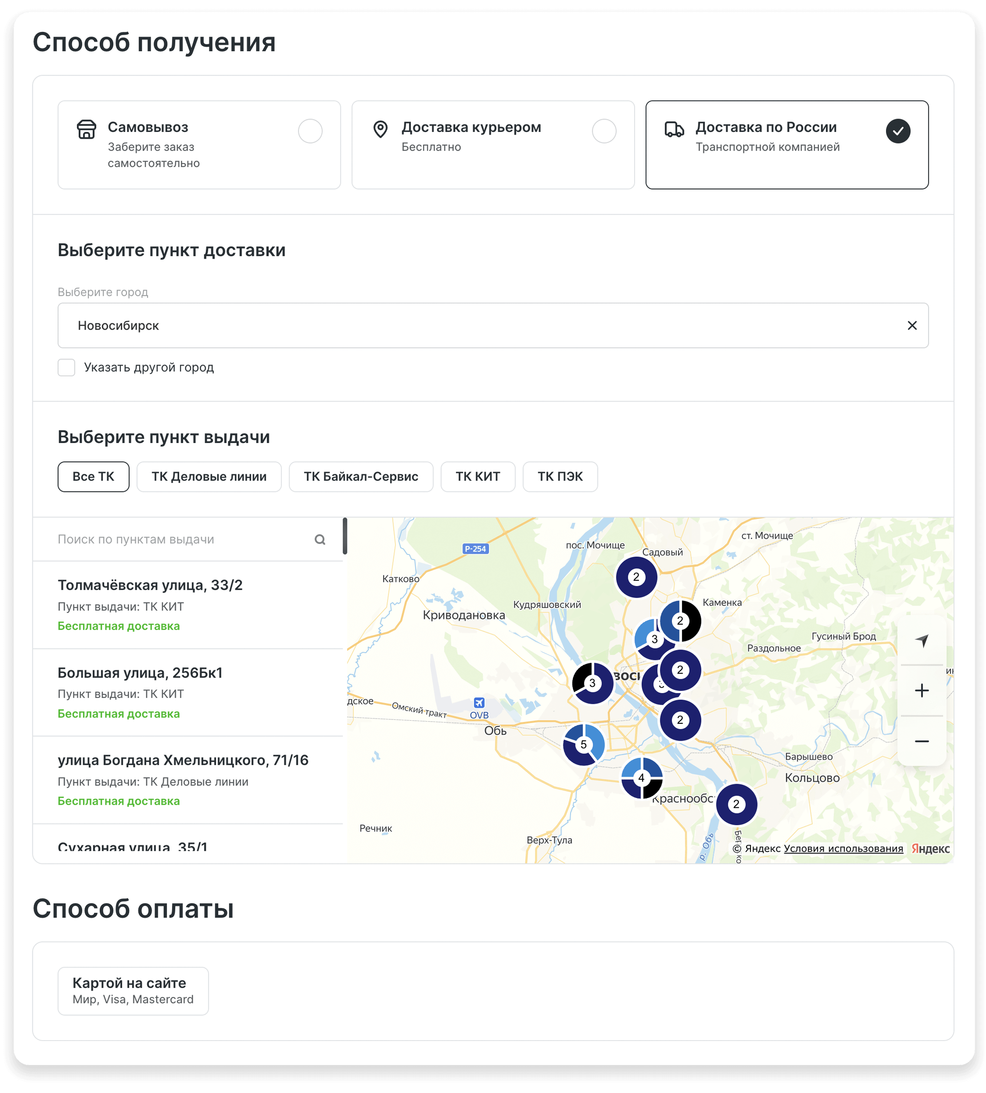The image size is (986, 1093).
Task: Clear the Новосибирск city field with X
Action: [912, 326]
